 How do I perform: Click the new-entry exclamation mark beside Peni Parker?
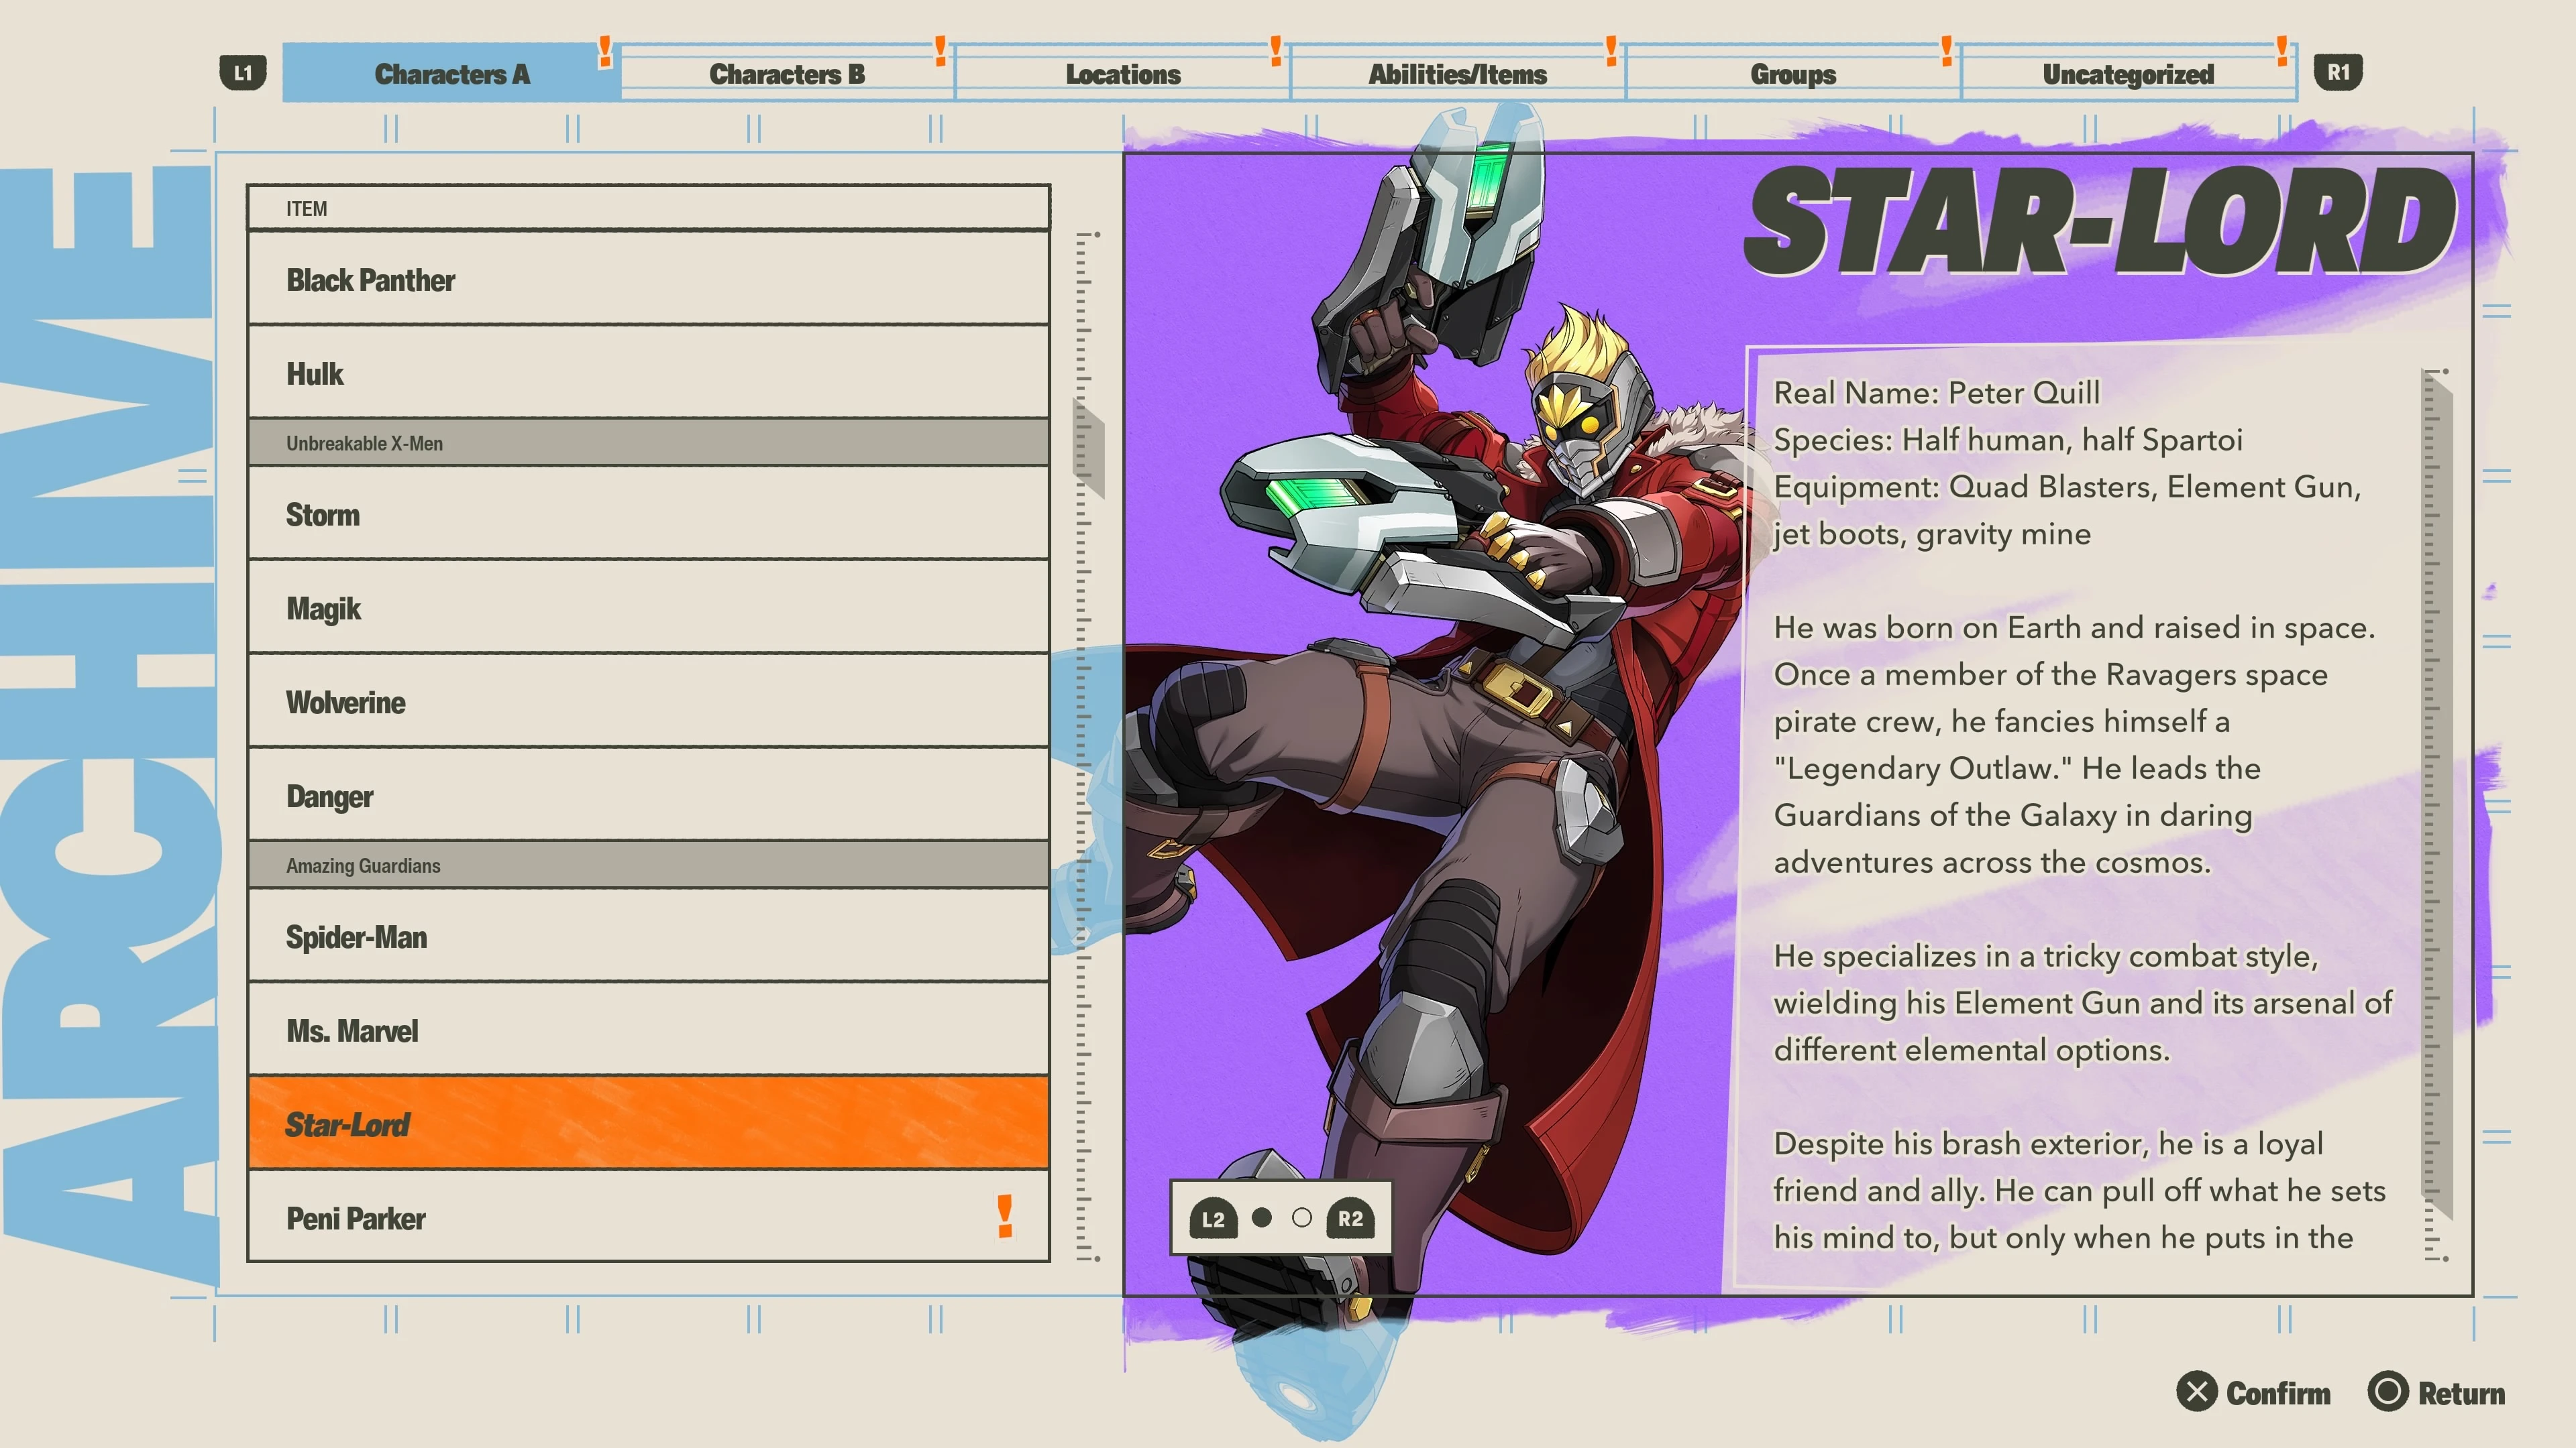(x=1005, y=1216)
